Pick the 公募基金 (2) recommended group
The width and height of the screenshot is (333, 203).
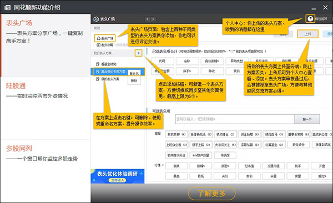pos(274,145)
